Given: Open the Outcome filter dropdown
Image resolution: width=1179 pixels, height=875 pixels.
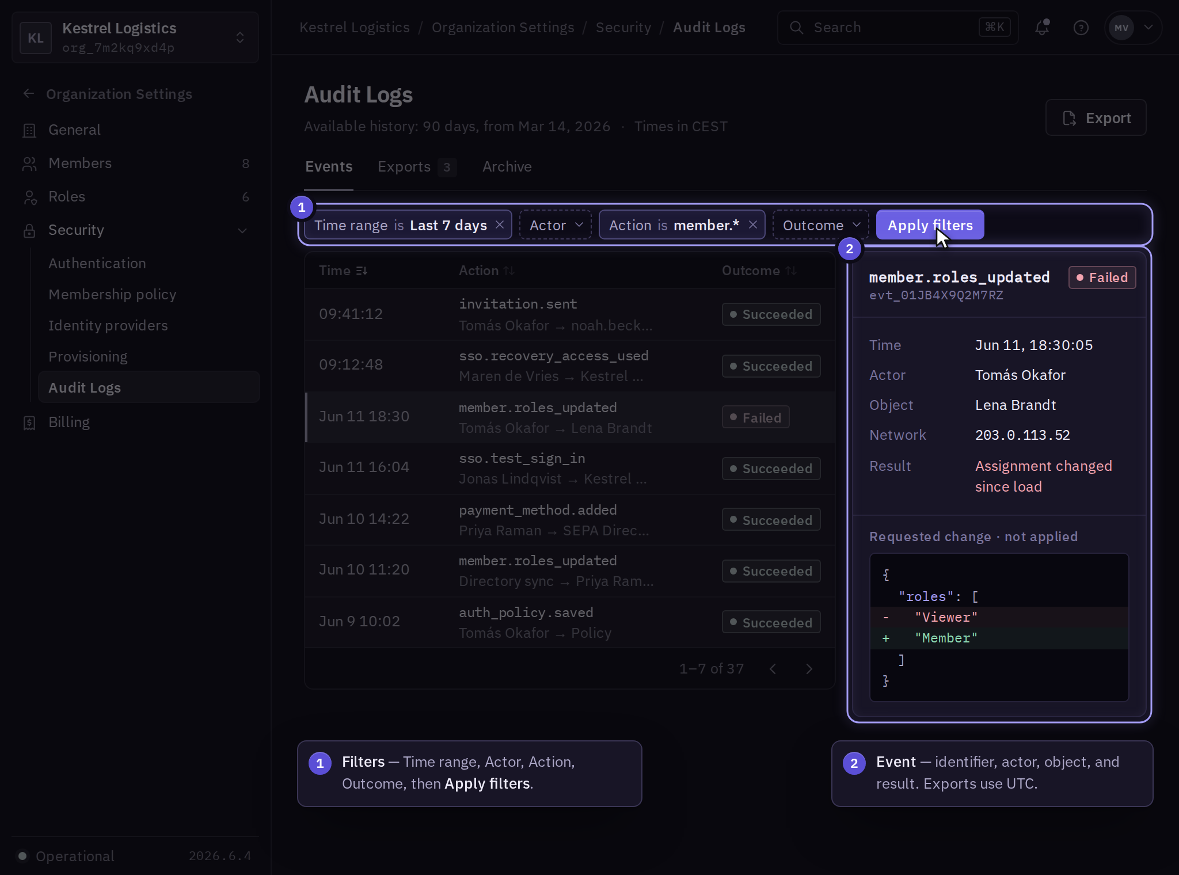Looking at the screenshot, I should (821, 225).
